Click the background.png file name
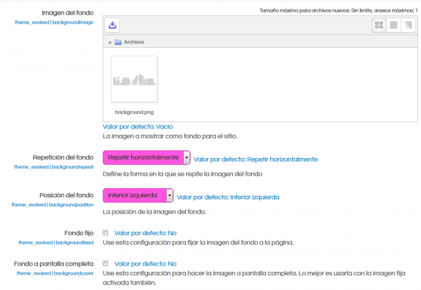Viewport: 421px width, 290px height. coord(134,112)
